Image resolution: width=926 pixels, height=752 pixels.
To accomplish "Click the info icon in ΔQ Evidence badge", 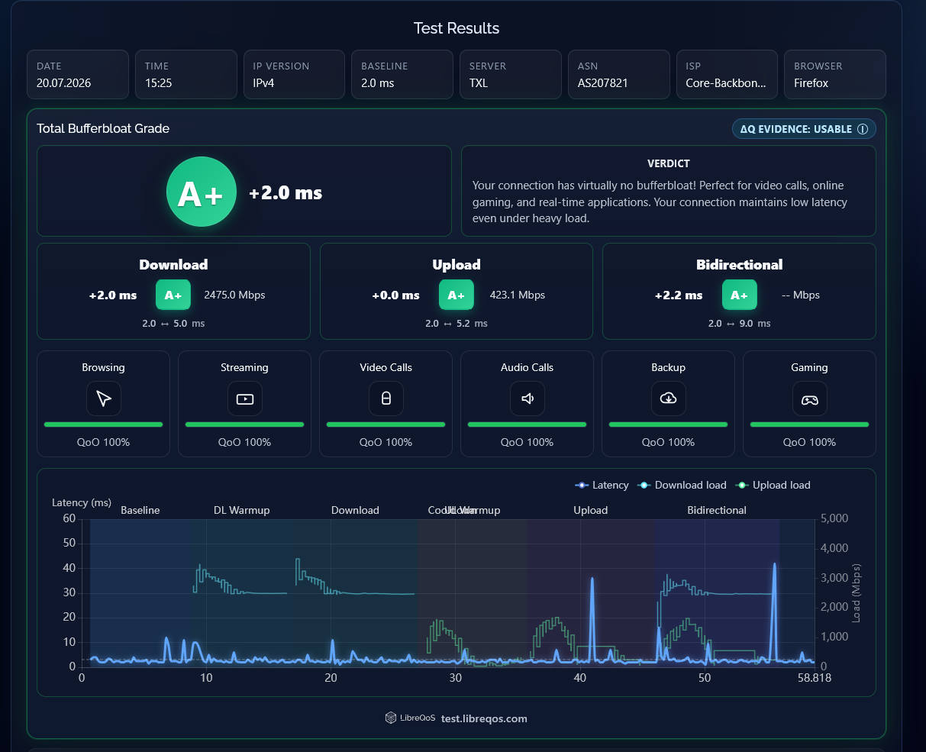I will [863, 129].
